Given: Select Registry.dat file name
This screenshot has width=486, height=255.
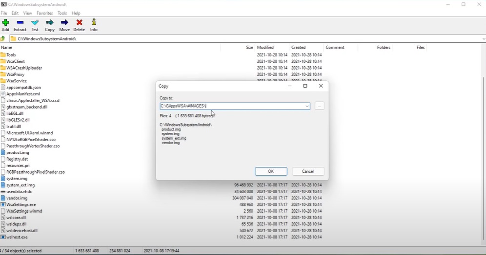Looking at the screenshot, I should point(17,159).
